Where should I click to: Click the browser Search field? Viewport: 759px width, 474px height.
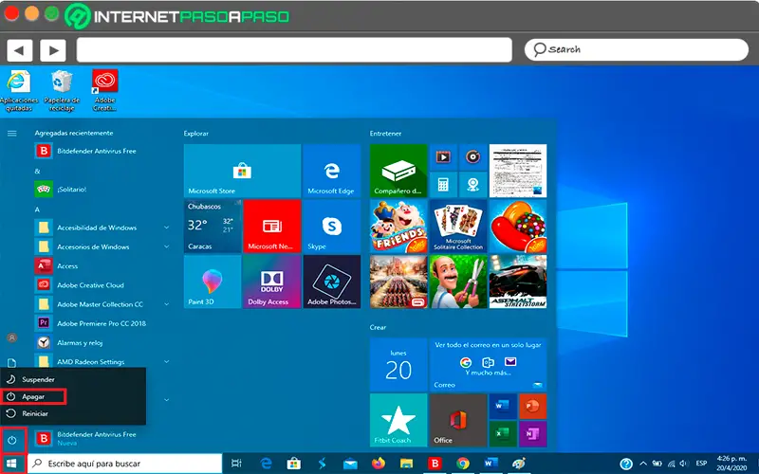pos(637,49)
